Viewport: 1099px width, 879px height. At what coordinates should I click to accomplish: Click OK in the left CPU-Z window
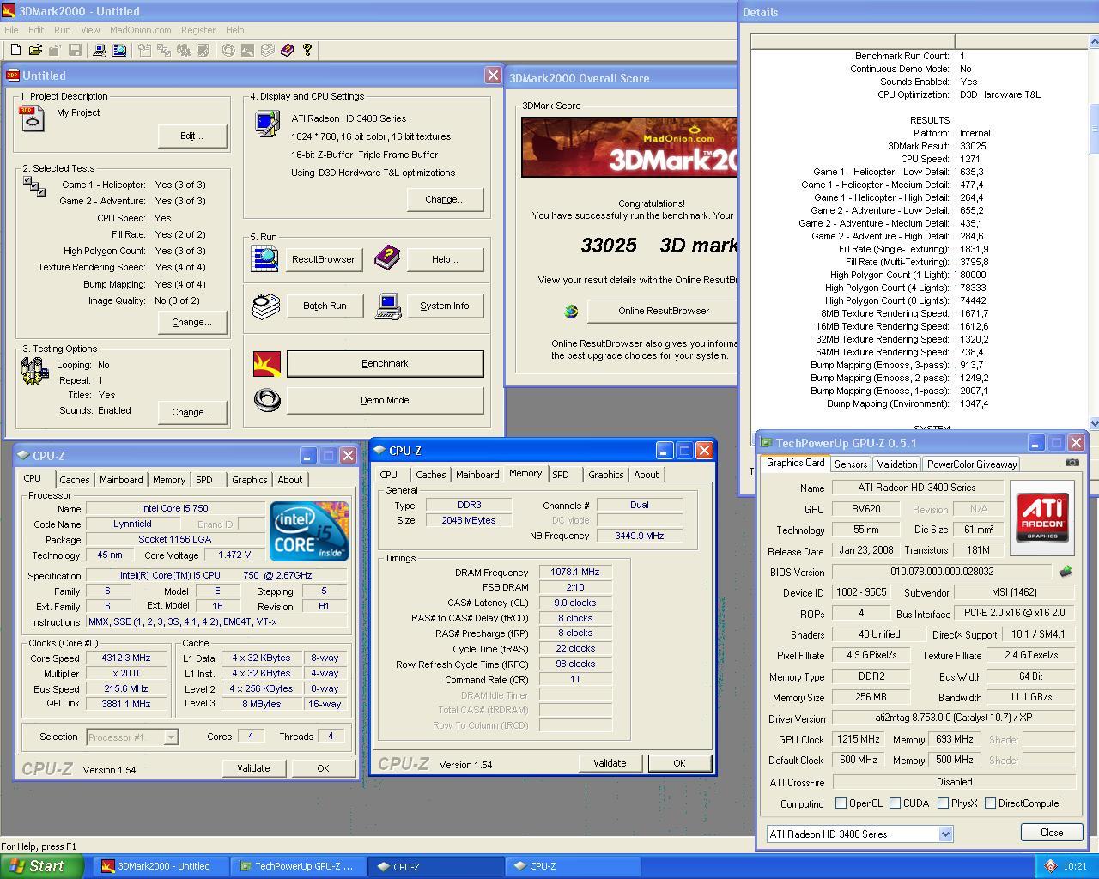point(323,768)
